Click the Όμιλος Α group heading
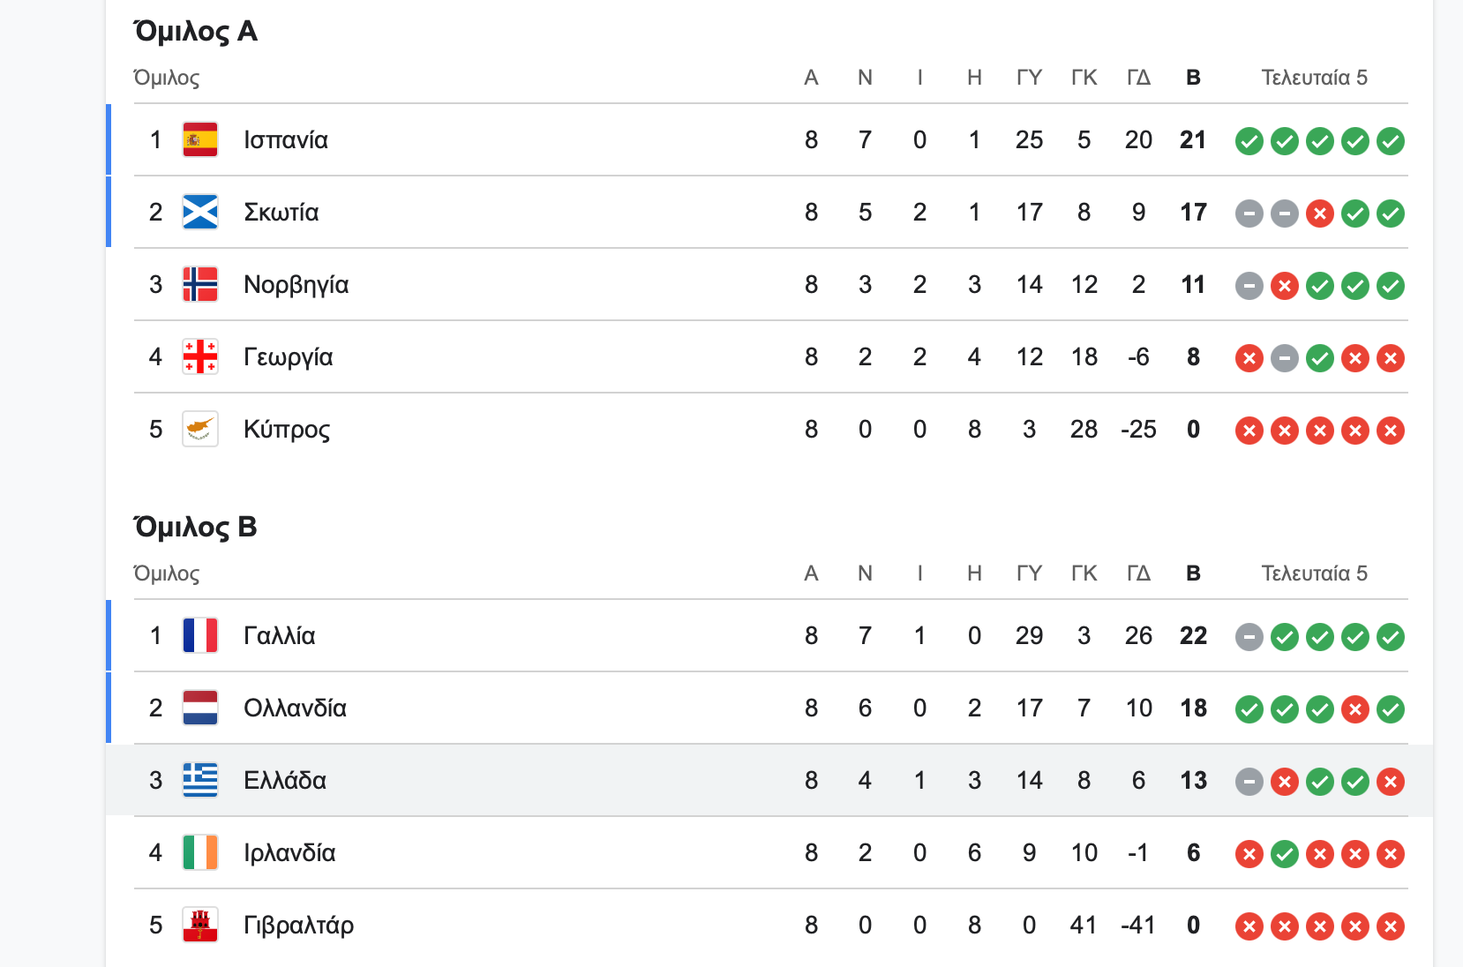 [x=196, y=32]
